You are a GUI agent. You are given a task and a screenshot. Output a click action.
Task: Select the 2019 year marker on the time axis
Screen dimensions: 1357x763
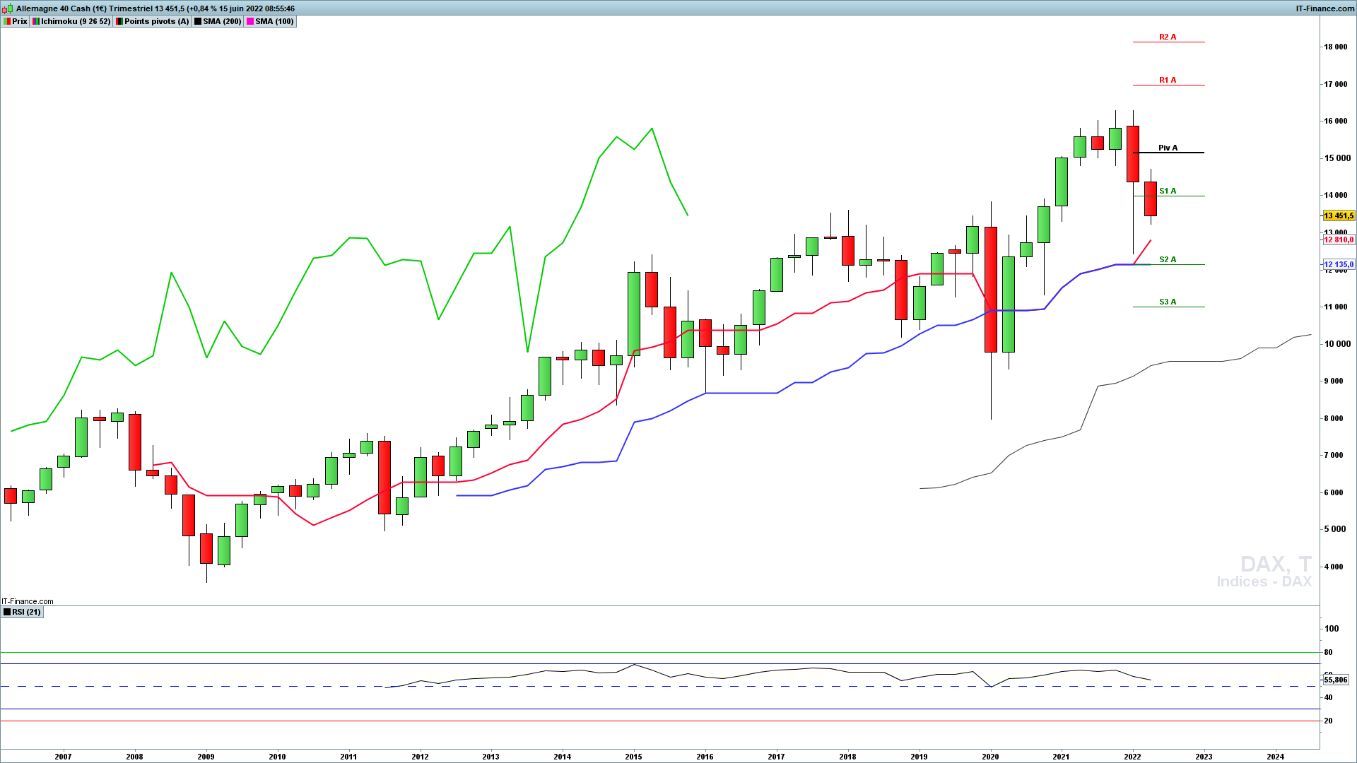[x=919, y=757]
